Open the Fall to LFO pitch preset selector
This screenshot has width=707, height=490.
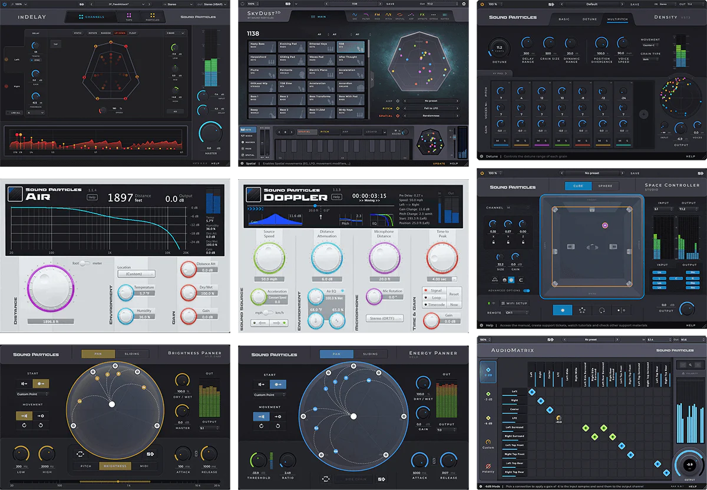tap(431, 108)
